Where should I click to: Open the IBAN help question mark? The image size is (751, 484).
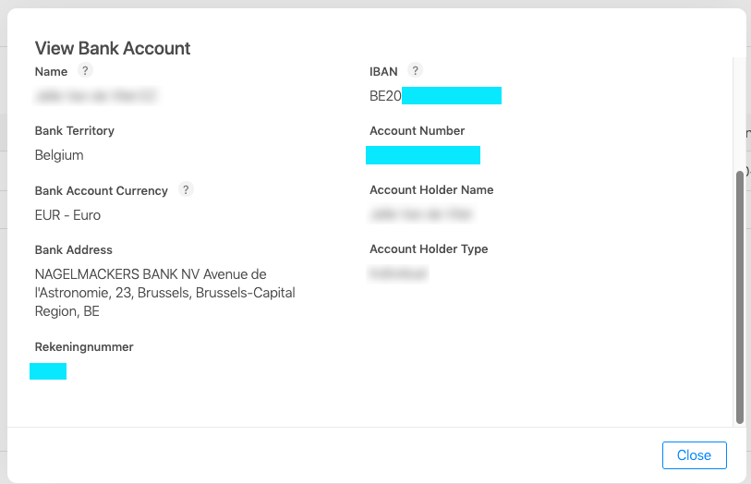416,70
